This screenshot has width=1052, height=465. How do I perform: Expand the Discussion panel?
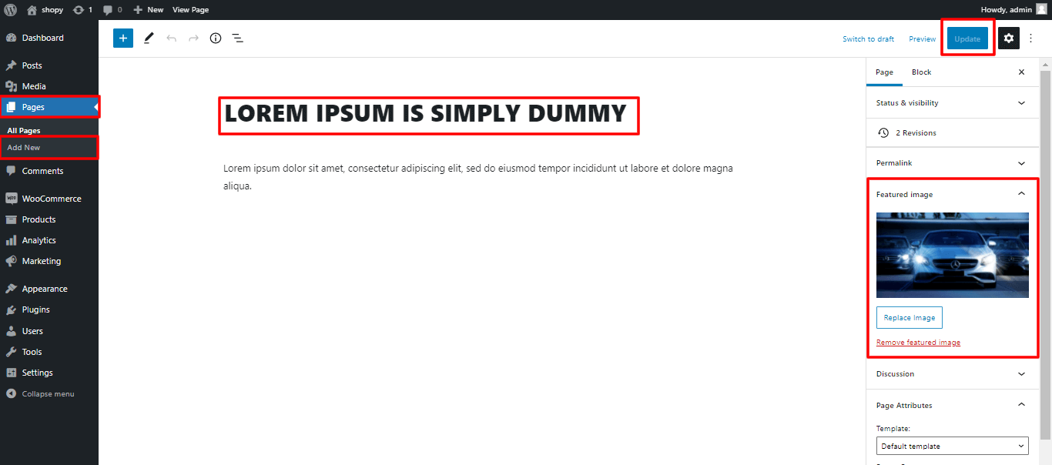tap(952, 374)
